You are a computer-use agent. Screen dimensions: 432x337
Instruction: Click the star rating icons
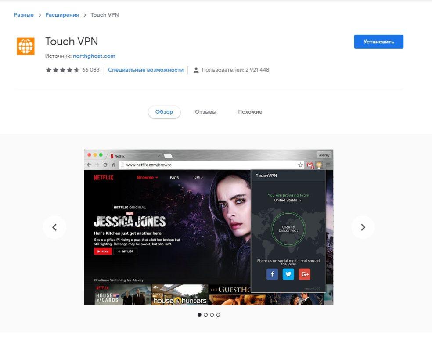pos(62,70)
